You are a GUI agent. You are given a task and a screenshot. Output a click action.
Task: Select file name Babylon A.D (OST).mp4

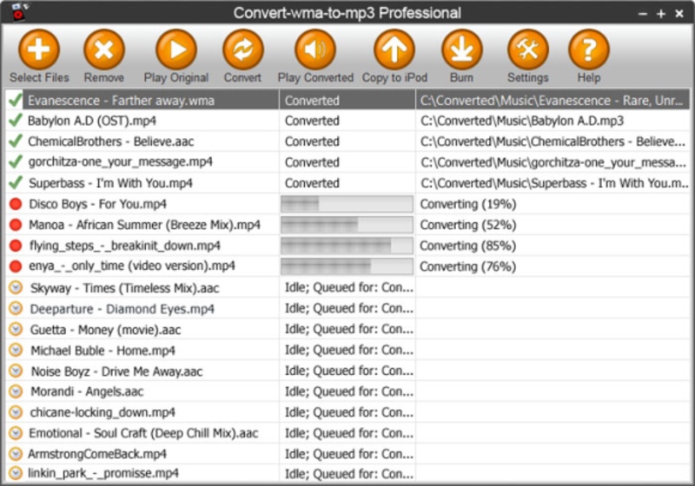[x=92, y=121]
